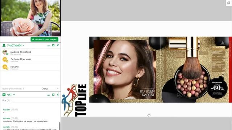Maximize the УЧАСТНИКИ panel
The image size is (232, 130).
pyautogui.click(x=53, y=45)
